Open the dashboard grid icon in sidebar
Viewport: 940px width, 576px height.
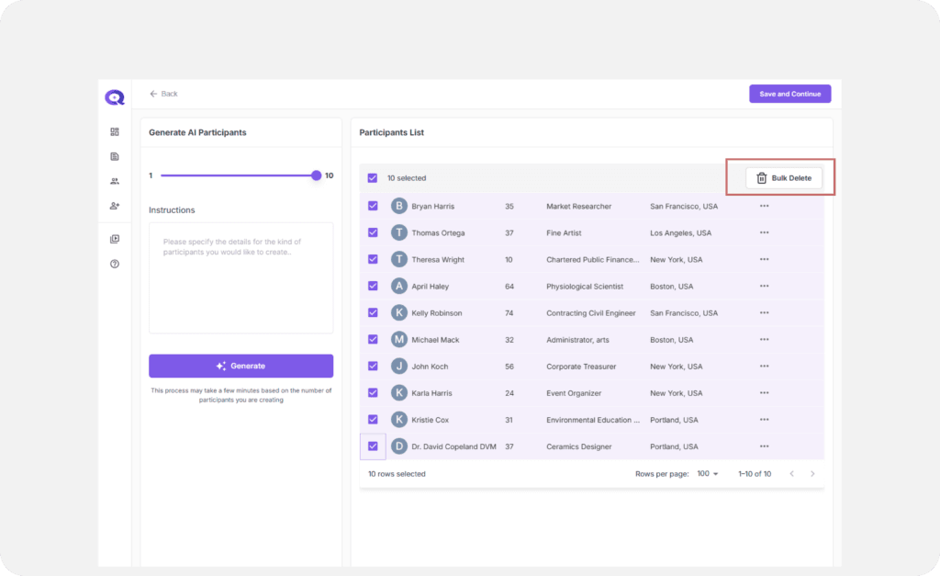(115, 132)
